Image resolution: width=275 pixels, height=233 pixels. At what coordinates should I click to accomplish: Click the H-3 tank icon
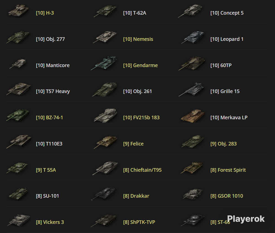pyautogui.click(x=18, y=11)
